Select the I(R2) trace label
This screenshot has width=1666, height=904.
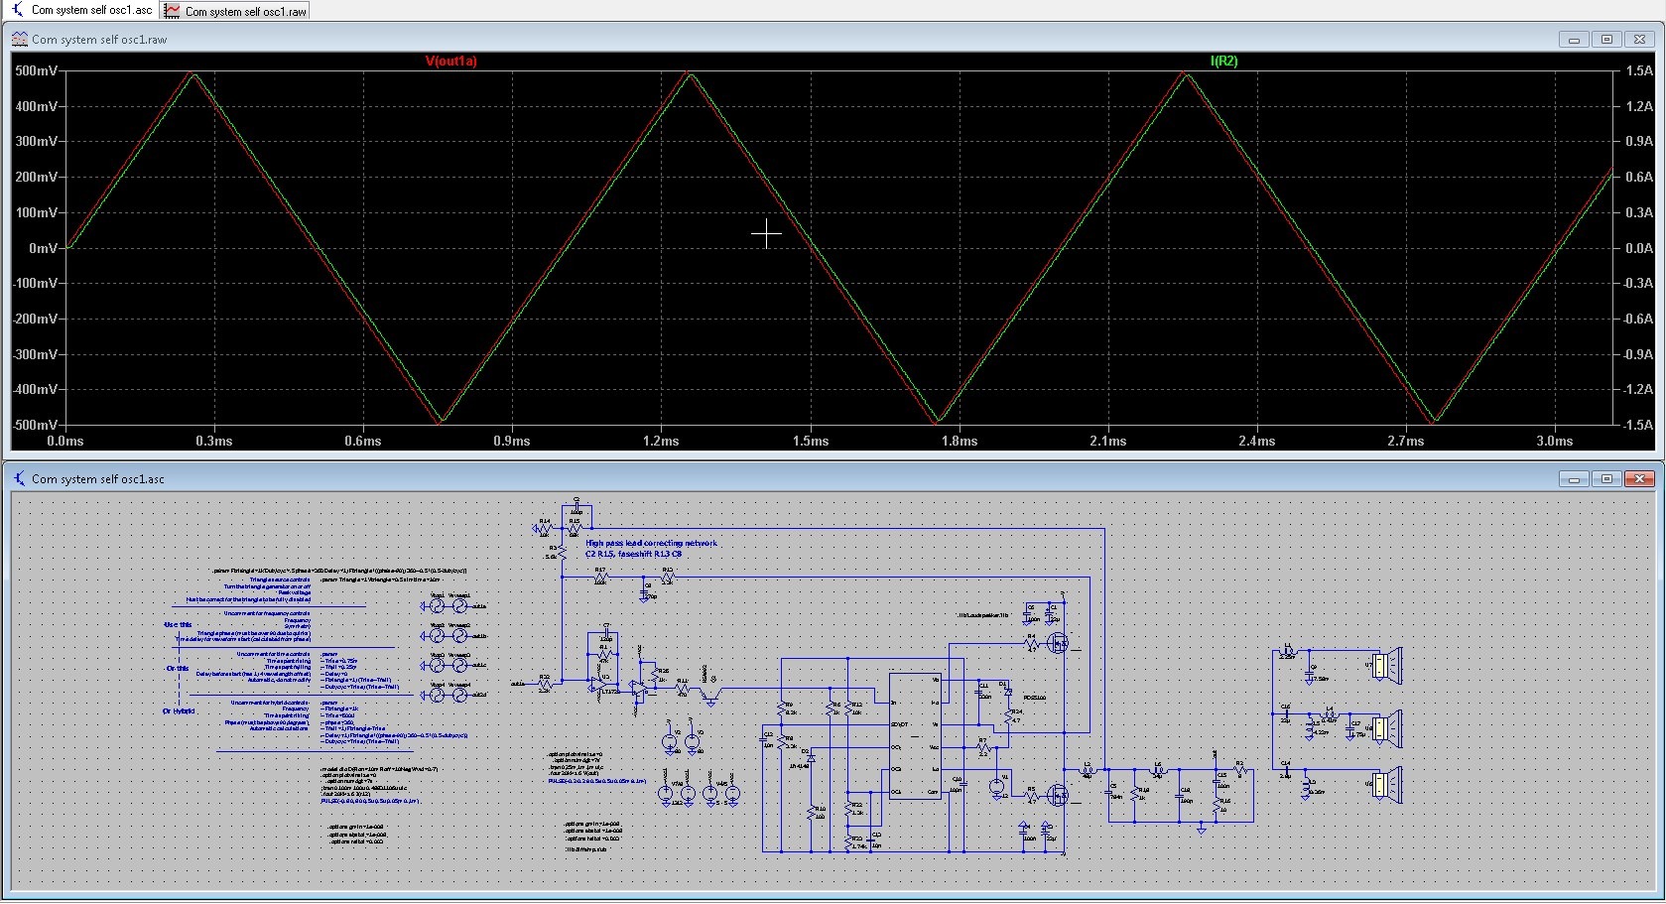coord(1223,62)
